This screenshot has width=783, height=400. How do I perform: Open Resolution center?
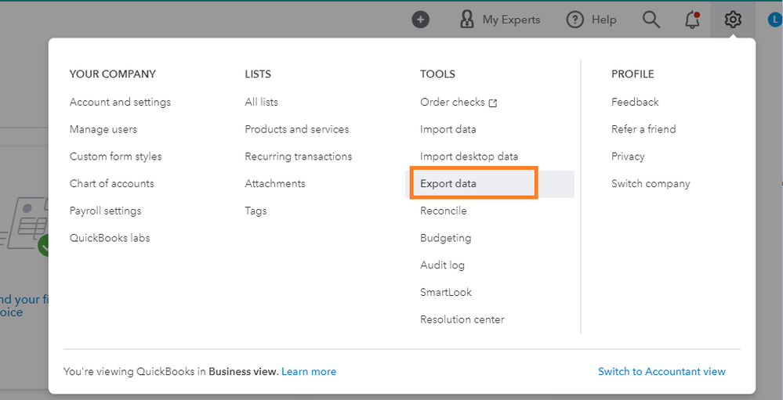tap(462, 319)
